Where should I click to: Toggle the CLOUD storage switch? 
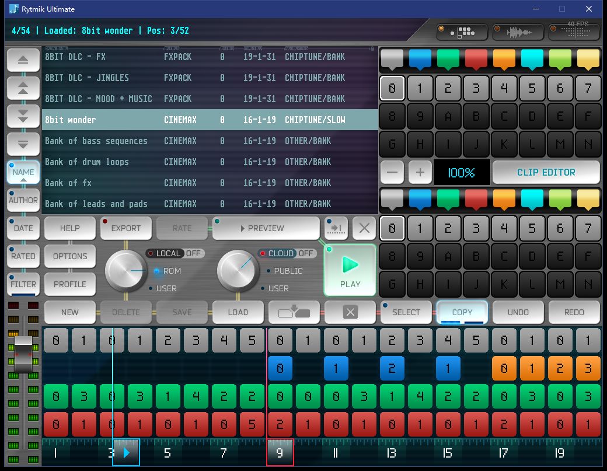(287, 253)
